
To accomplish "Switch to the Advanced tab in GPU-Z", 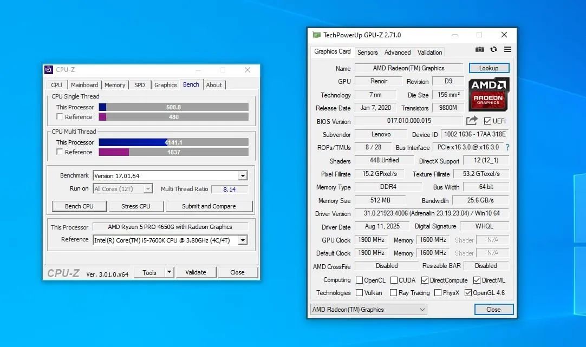I will [398, 53].
